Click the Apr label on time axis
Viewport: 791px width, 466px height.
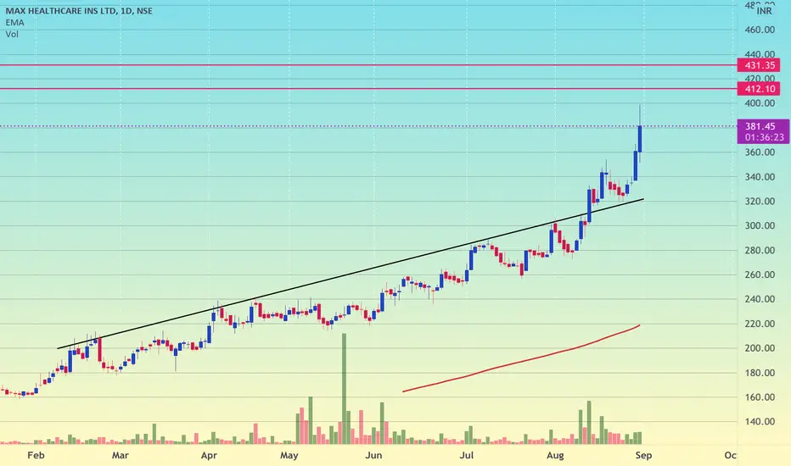pos(209,456)
